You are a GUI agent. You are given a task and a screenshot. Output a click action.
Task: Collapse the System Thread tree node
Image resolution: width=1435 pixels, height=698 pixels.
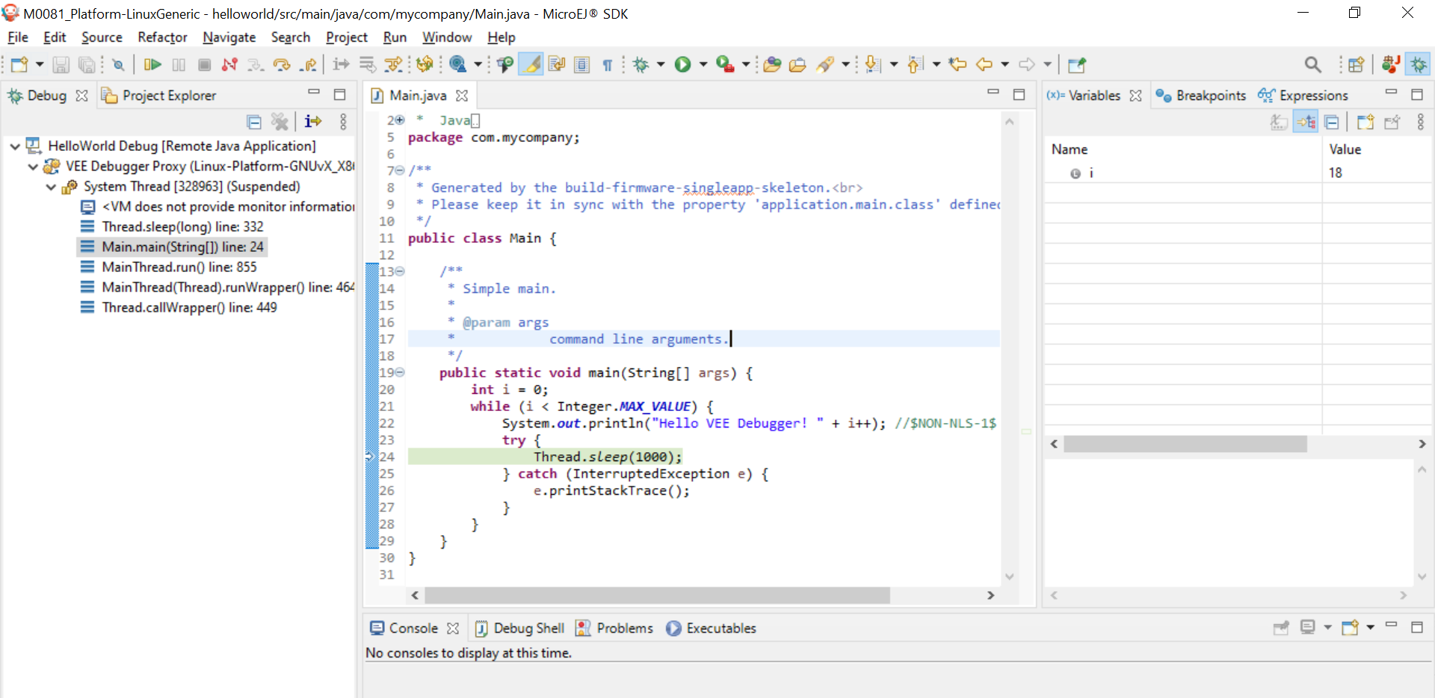[x=51, y=187]
